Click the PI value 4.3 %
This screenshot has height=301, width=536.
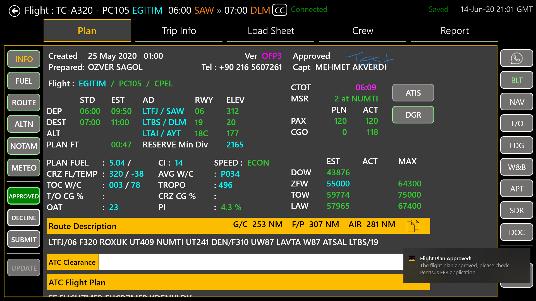231,207
